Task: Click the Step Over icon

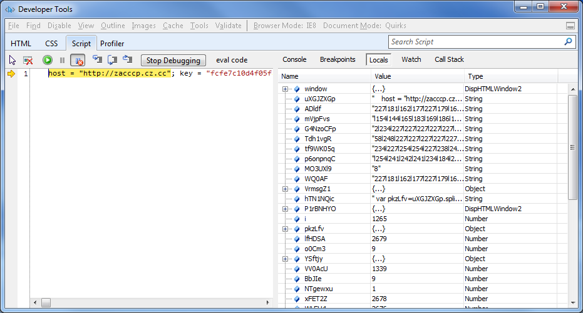Action: click(112, 60)
